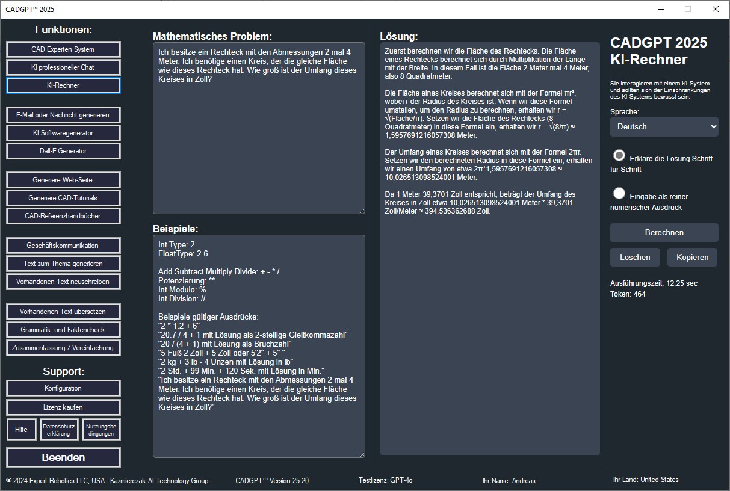
Task: Exit the app with Beenden
Action: coord(63,457)
